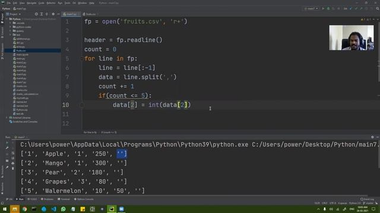
Task: Expand the .vscode folder
Action: [x=11, y=23]
